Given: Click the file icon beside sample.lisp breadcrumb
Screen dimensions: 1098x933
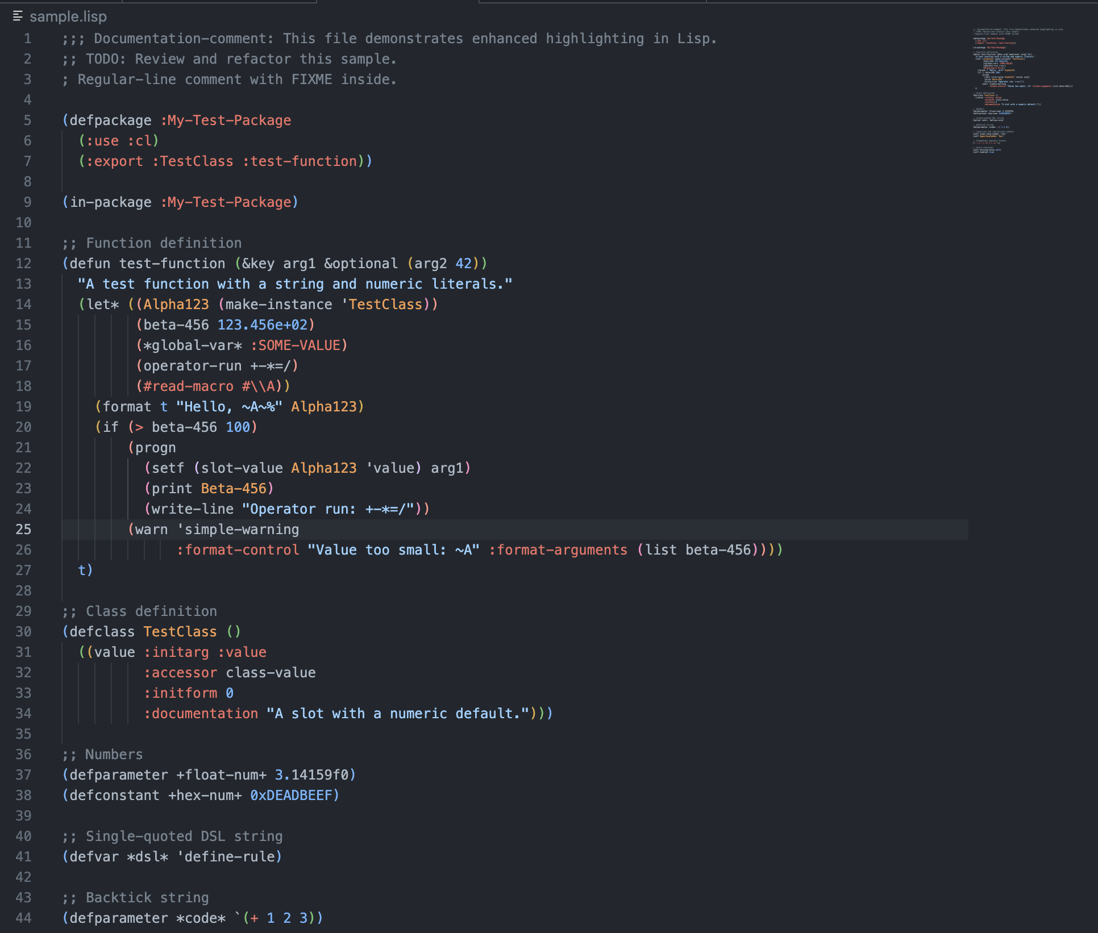Looking at the screenshot, I should pyautogui.click(x=18, y=16).
